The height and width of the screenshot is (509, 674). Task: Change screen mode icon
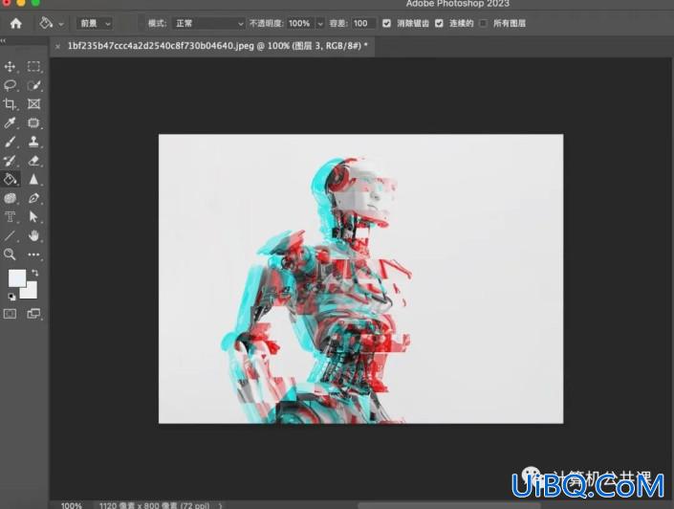(x=33, y=314)
